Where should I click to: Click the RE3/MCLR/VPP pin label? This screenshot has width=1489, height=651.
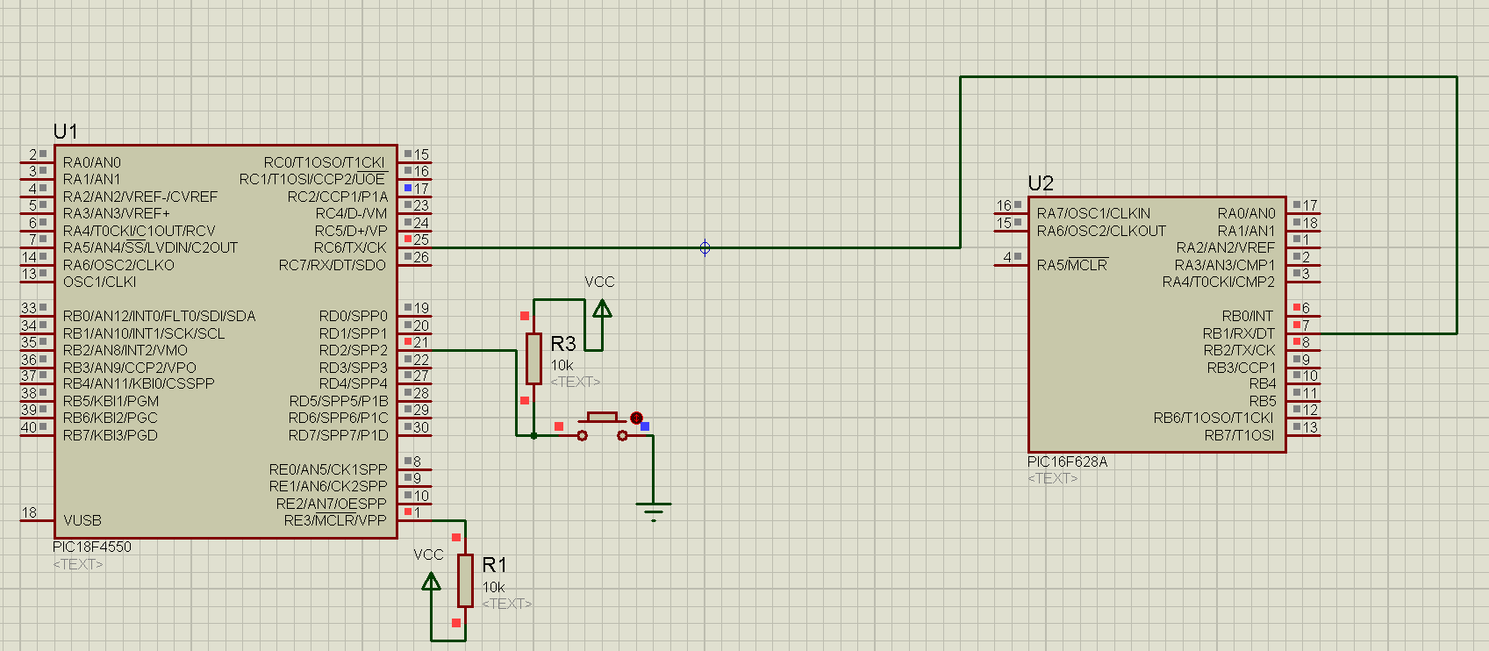(x=335, y=520)
